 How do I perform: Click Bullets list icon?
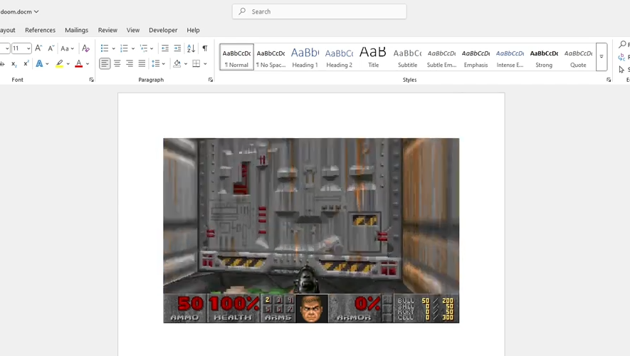(105, 48)
